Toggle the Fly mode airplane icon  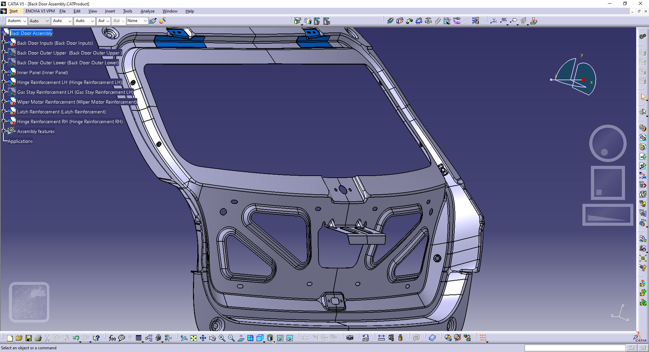point(184,338)
